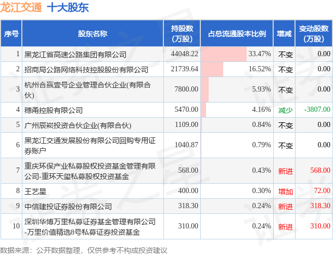Click 新进 status in row 10

click(x=286, y=227)
